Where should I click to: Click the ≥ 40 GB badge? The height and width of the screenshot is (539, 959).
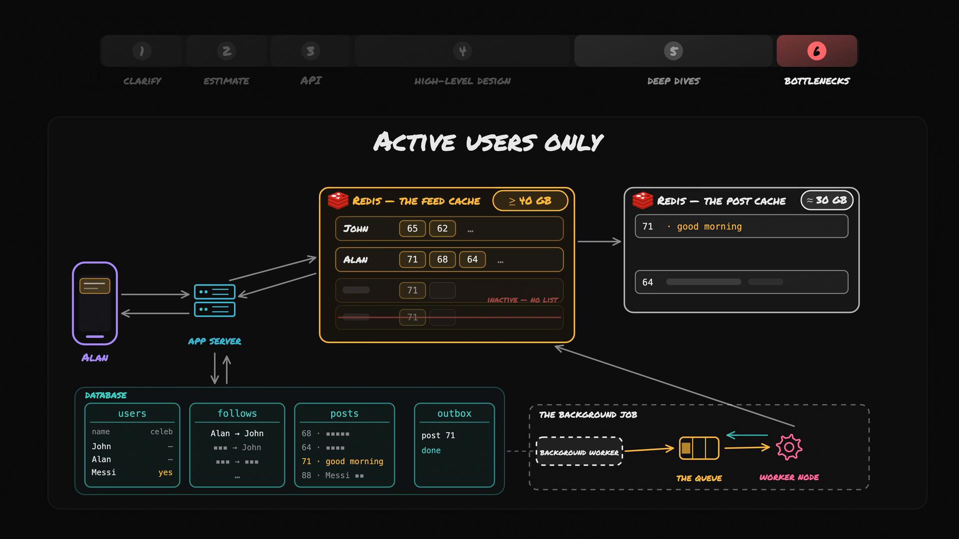point(530,201)
